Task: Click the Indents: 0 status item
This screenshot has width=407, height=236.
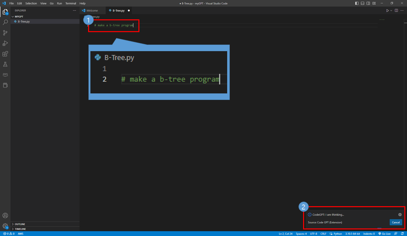Action: 369,234
